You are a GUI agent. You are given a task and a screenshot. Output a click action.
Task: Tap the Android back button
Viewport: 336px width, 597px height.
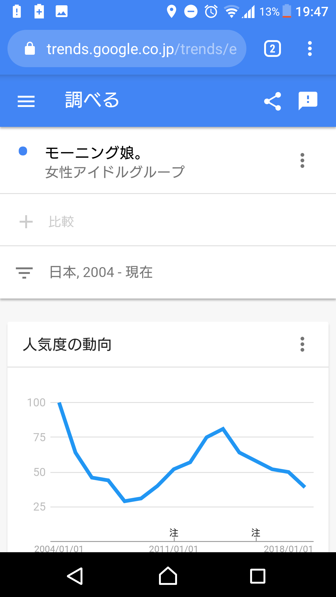coord(75,576)
